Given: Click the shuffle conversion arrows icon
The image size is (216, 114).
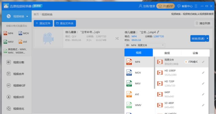Looking at the screenshot, I should point(117,38).
